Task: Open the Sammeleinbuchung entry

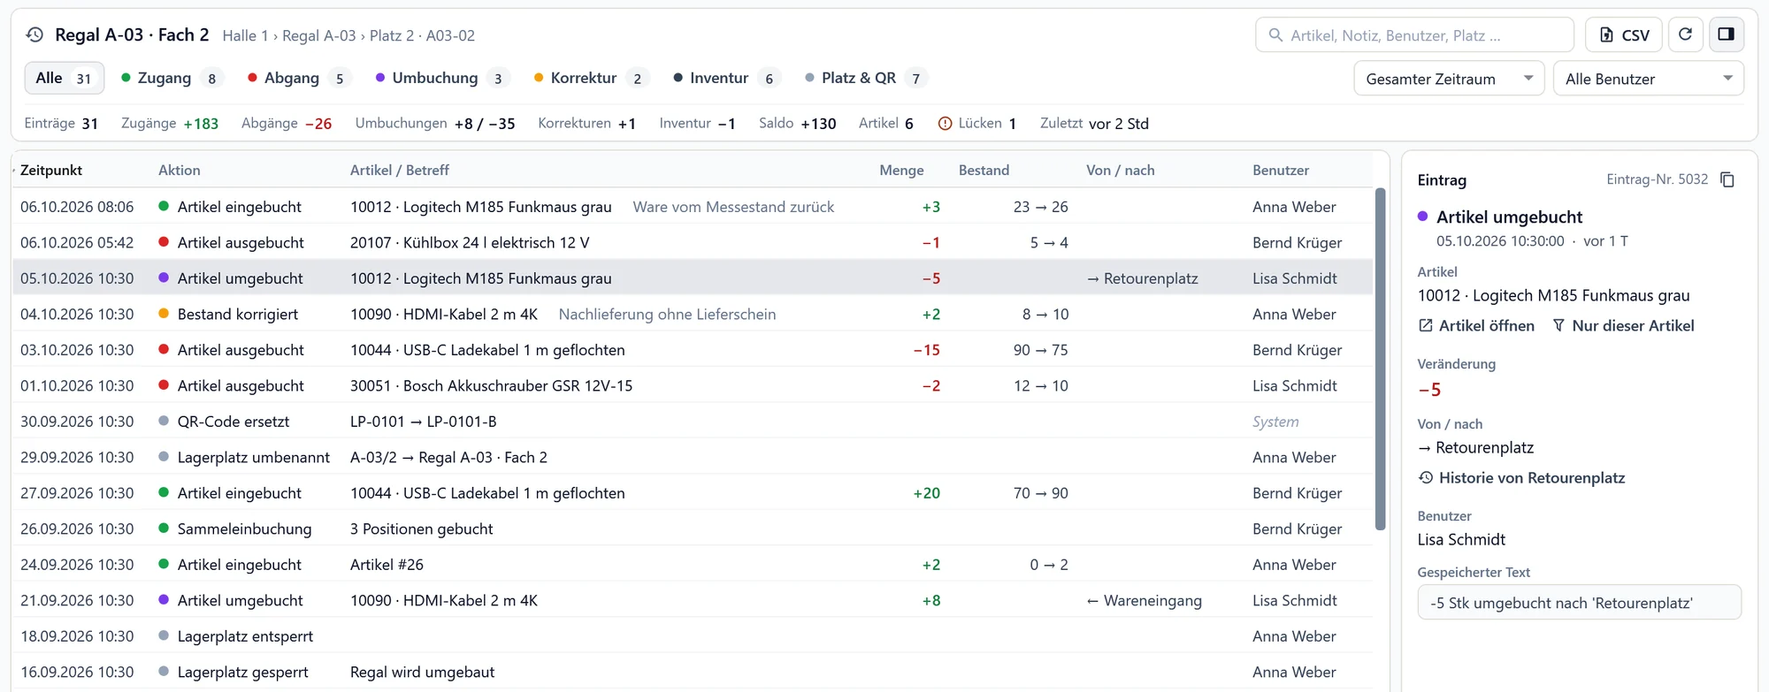Action: point(693,529)
